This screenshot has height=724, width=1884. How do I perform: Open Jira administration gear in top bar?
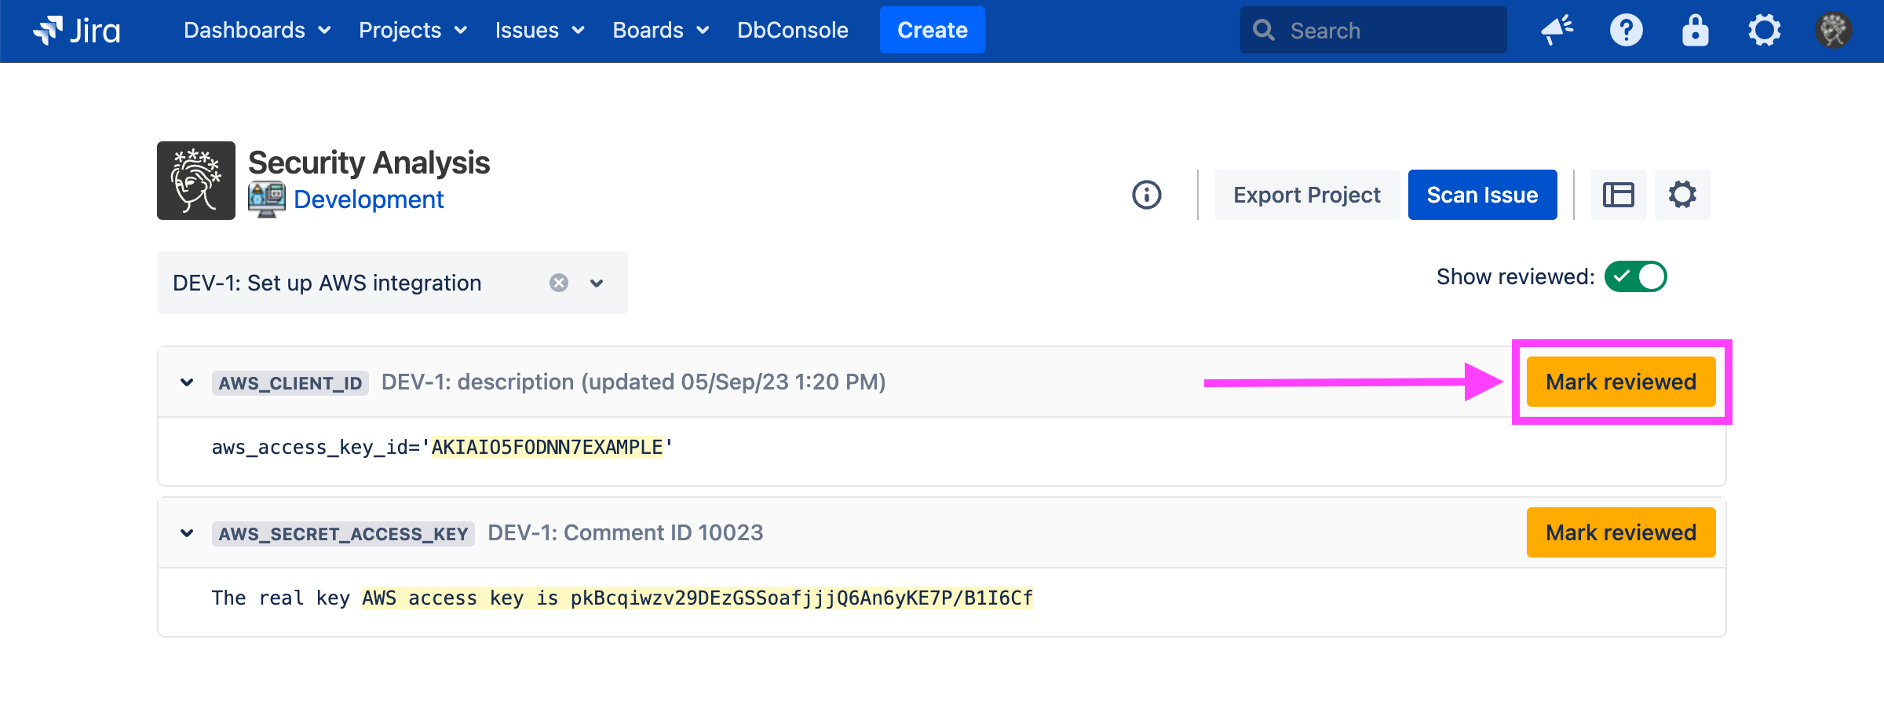pyautogui.click(x=1764, y=31)
